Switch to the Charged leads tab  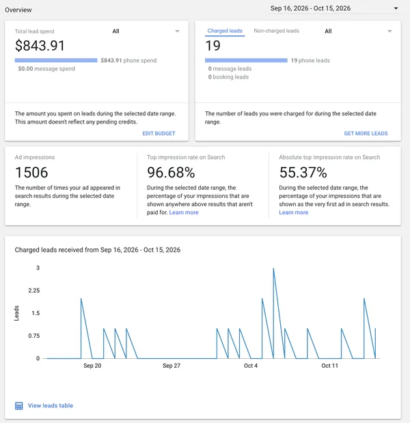(x=225, y=31)
